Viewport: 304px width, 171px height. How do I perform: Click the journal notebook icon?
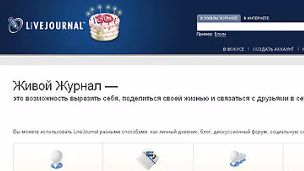[x=148, y=159]
